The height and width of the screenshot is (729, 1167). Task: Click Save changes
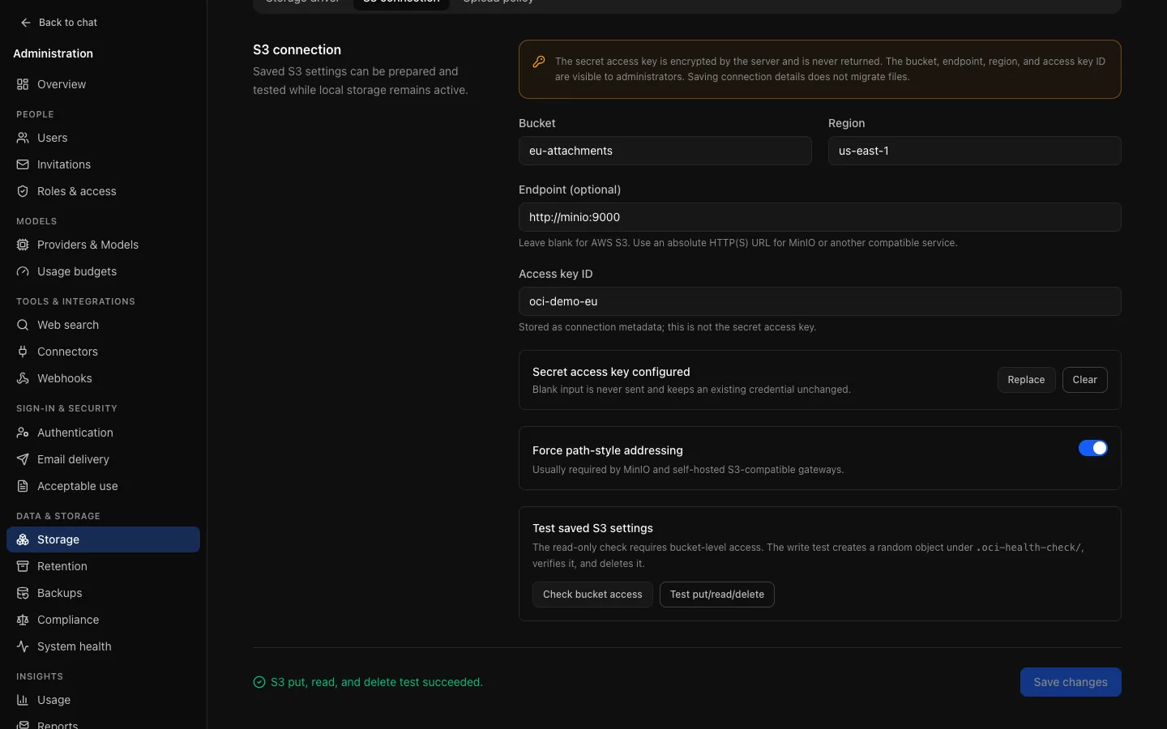click(x=1071, y=682)
